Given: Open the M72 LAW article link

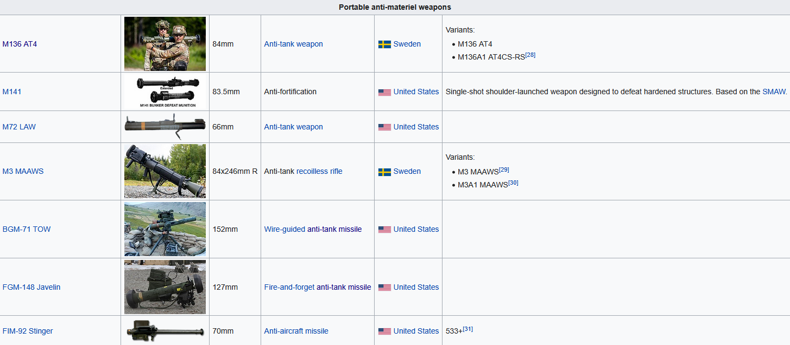Looking at the screenshot, I should point(19,127).
